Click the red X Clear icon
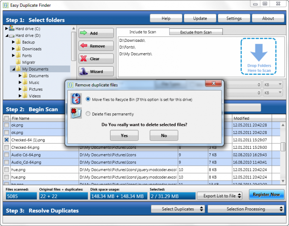Image resolution: width=289 pixels, height=226 pixels. (84, 59)
